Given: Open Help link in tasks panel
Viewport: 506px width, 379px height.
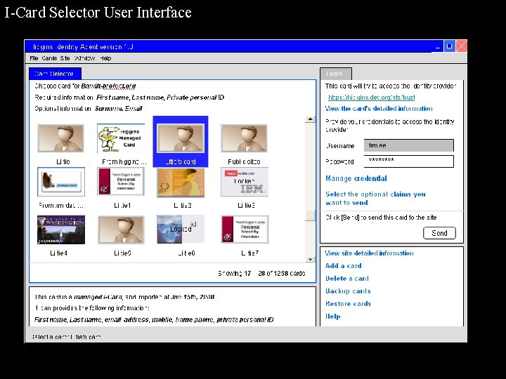Looking at the screenshot, I should [332, 316].
